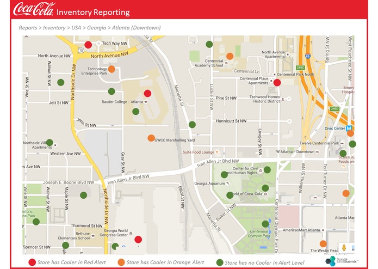
Task: Click the AmericasMart Atlanta label
Action: coord(301,230)
